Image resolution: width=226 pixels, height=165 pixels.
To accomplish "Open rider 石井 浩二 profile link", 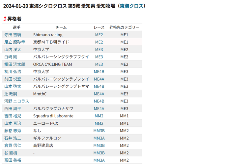I will pos(13,138).
